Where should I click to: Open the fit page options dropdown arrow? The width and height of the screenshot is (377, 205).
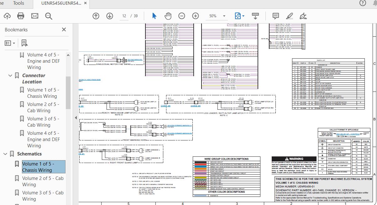[x=243, y=16]
